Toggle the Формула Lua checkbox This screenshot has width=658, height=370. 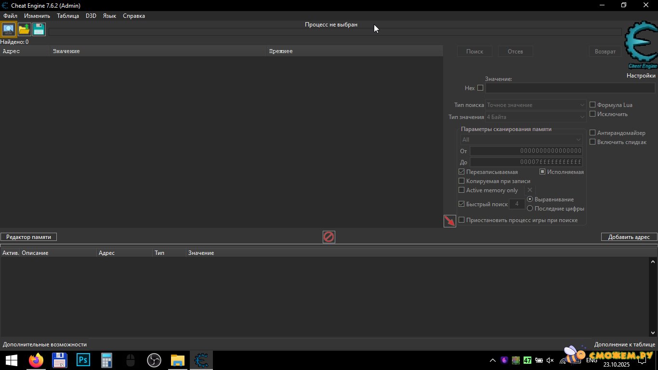tap(593, 105)
